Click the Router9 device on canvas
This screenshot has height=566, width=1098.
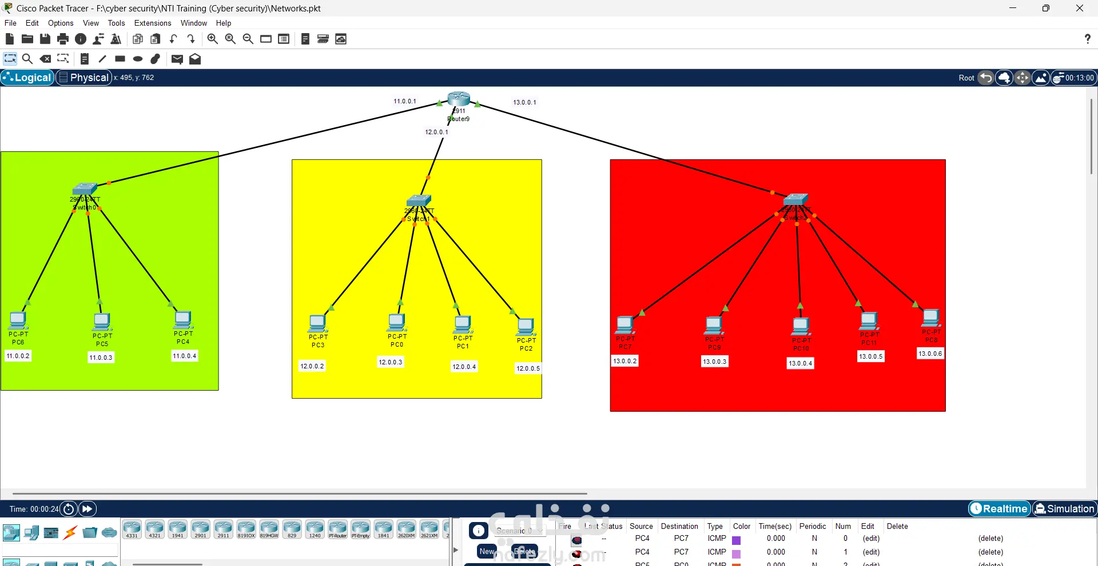coord(459,99)
